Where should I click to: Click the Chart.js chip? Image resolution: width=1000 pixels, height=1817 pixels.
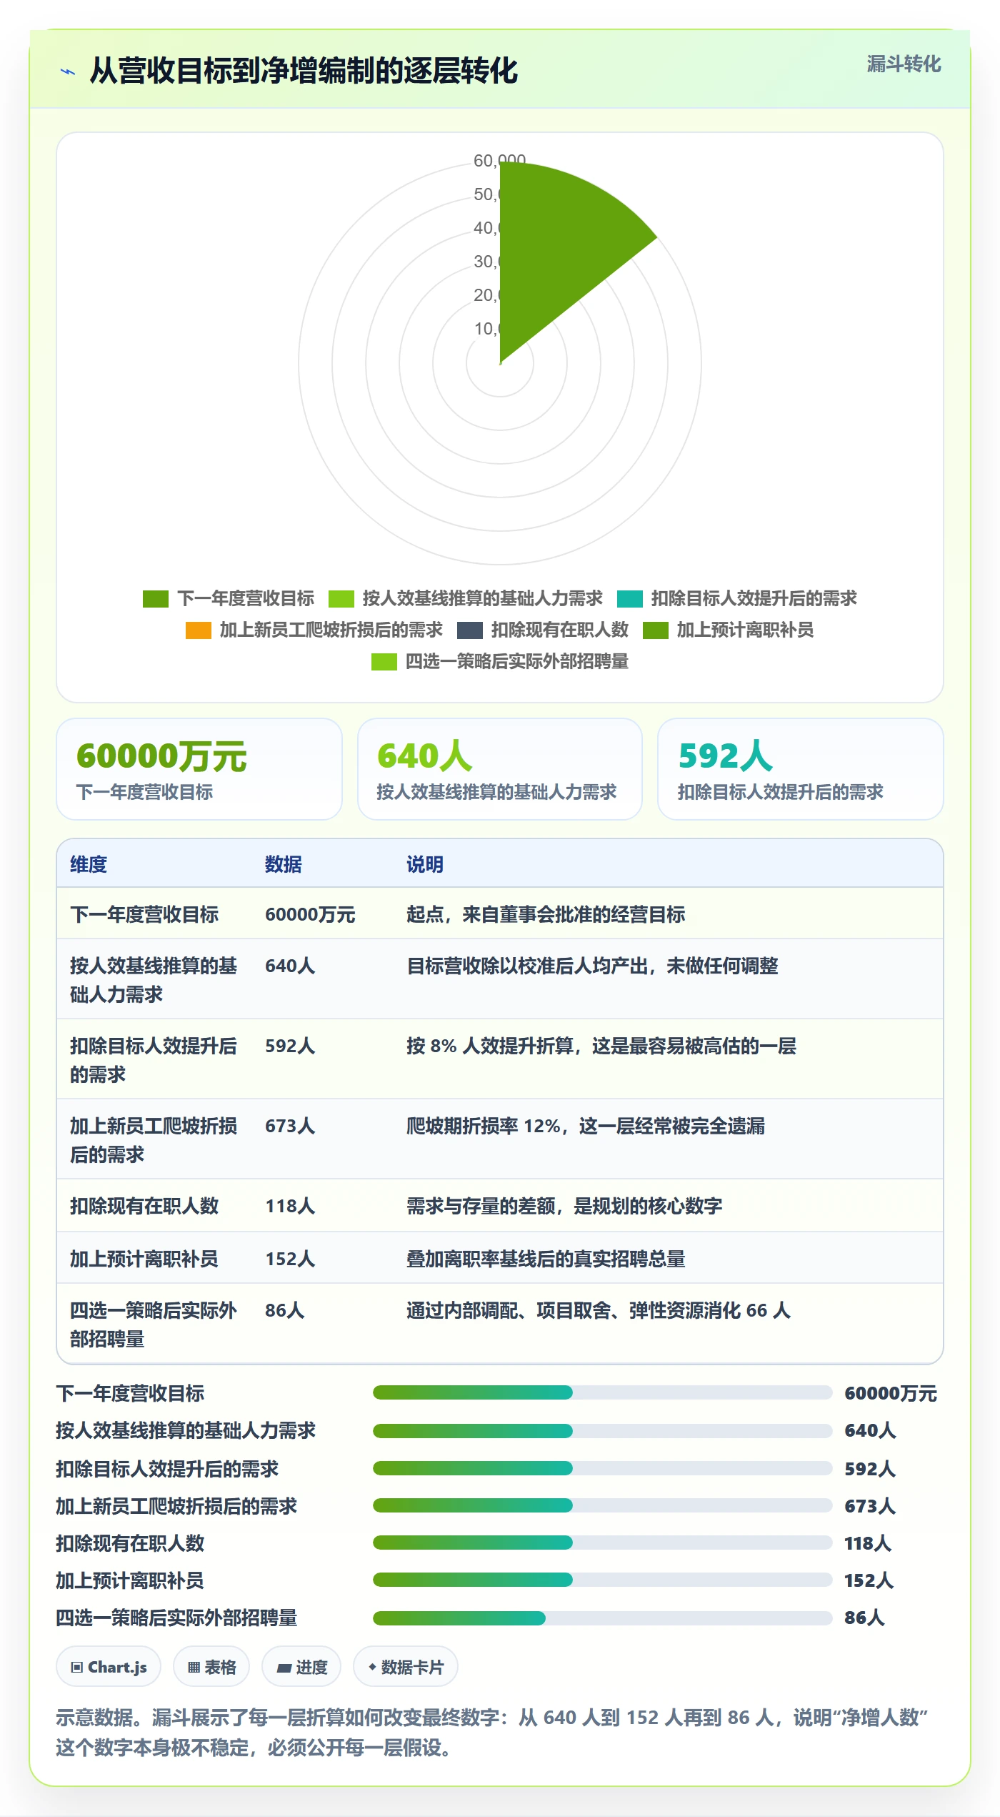[x=109, y=1667]
